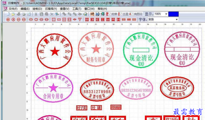205x120 pixels.
Task: Click the magnifier icon beside the eye
Action: point(85,14)
